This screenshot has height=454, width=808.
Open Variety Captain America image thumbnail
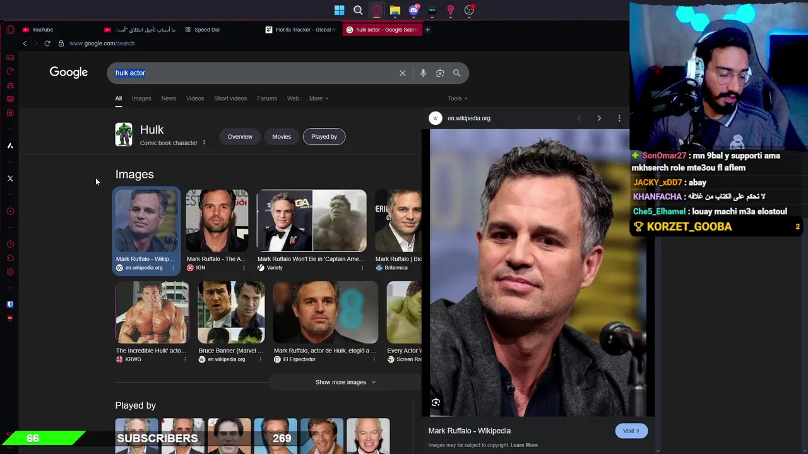click(x=312, y=221)
